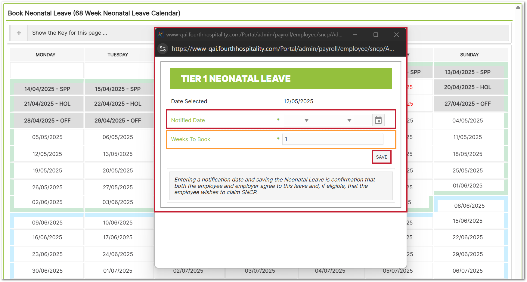The image size is (527, 282).
Task: Click the Weeks To Book input field
Action: [x=333, y=139]
